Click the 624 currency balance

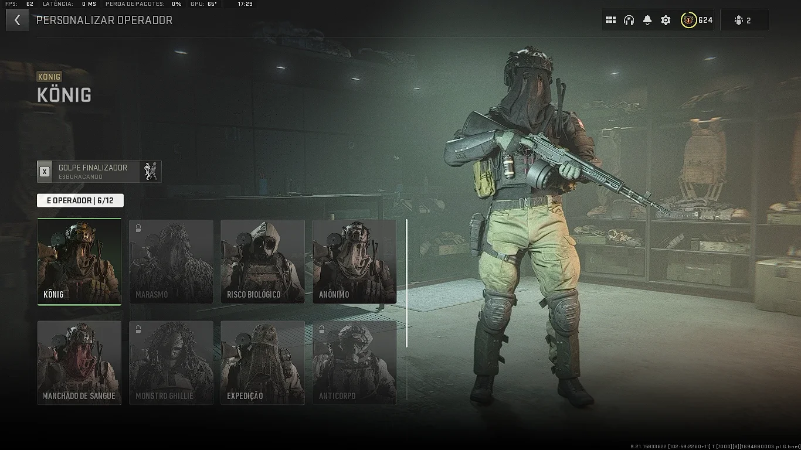(x=705, y=21)
